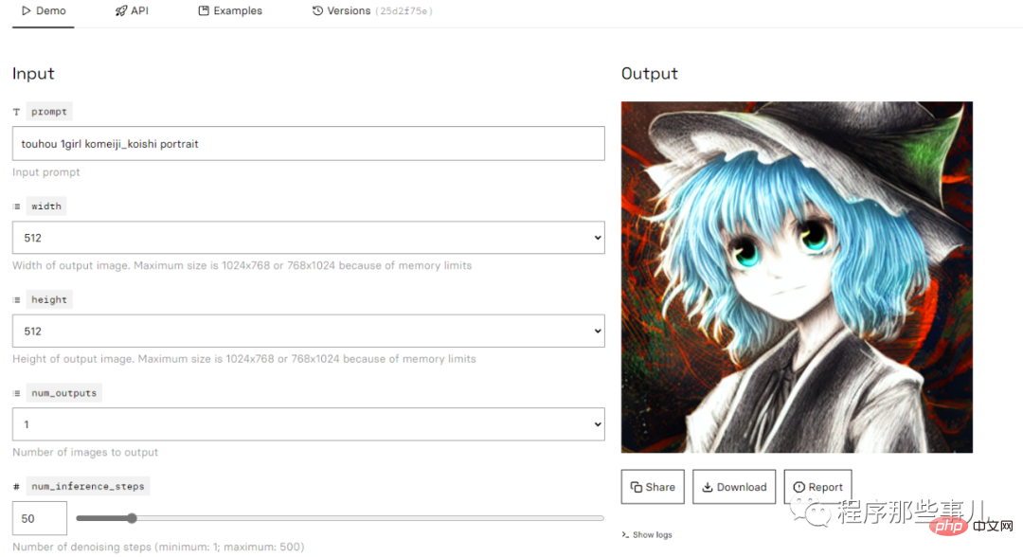Viewport: 1023px width, 557px height.
Task: Open the Versions tab
Action: 372,11
